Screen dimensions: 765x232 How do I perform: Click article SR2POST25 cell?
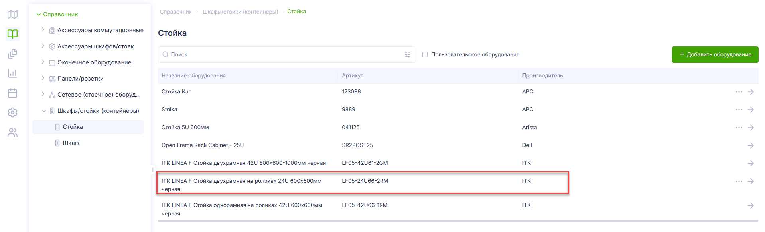tap(357, 145)
